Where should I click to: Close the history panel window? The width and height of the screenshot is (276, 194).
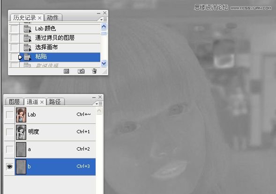tap(105, 13)
